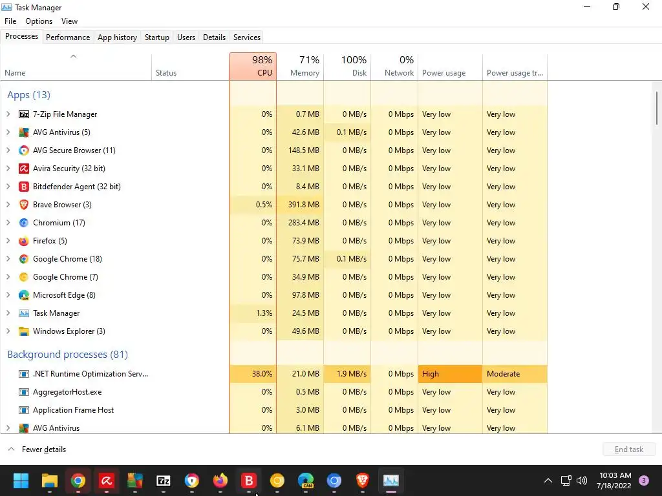
Task: Select the Apps (13) group heading
Action: pos(28,95)
